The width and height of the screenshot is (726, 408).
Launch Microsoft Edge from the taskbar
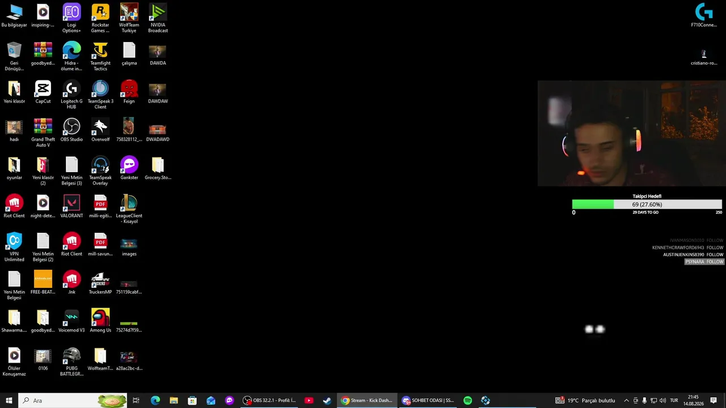(x=155, y=401)
